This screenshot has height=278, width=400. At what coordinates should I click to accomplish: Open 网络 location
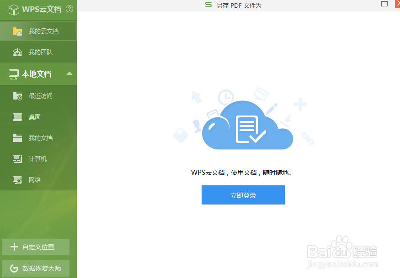[38, 180]
